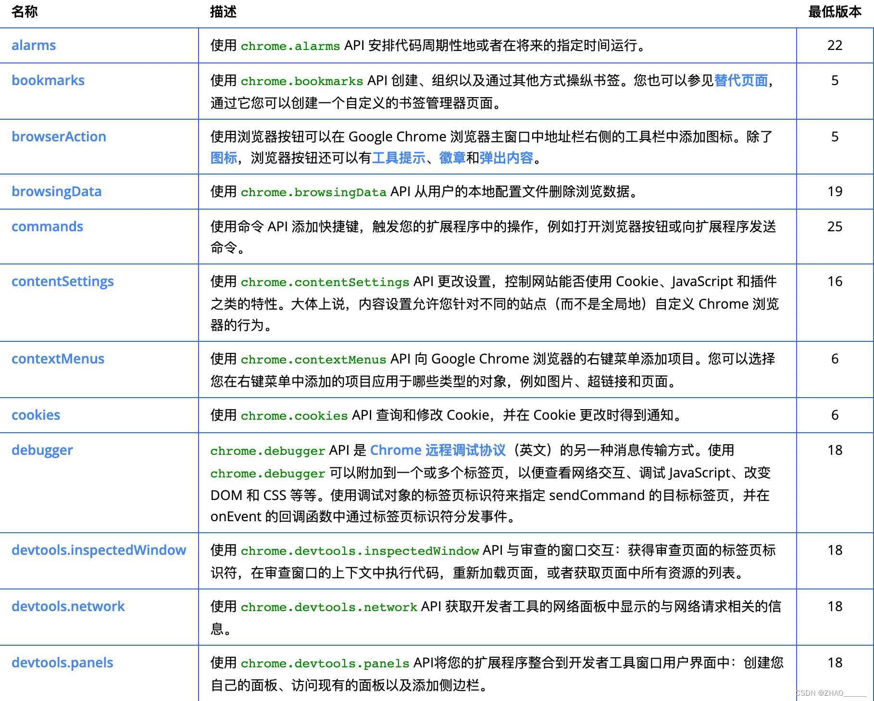Follow the Chrome 远程调试协议 link
The width and height of the screenshot is (874, 701).
pyautogui.click(x=438, y=450)
